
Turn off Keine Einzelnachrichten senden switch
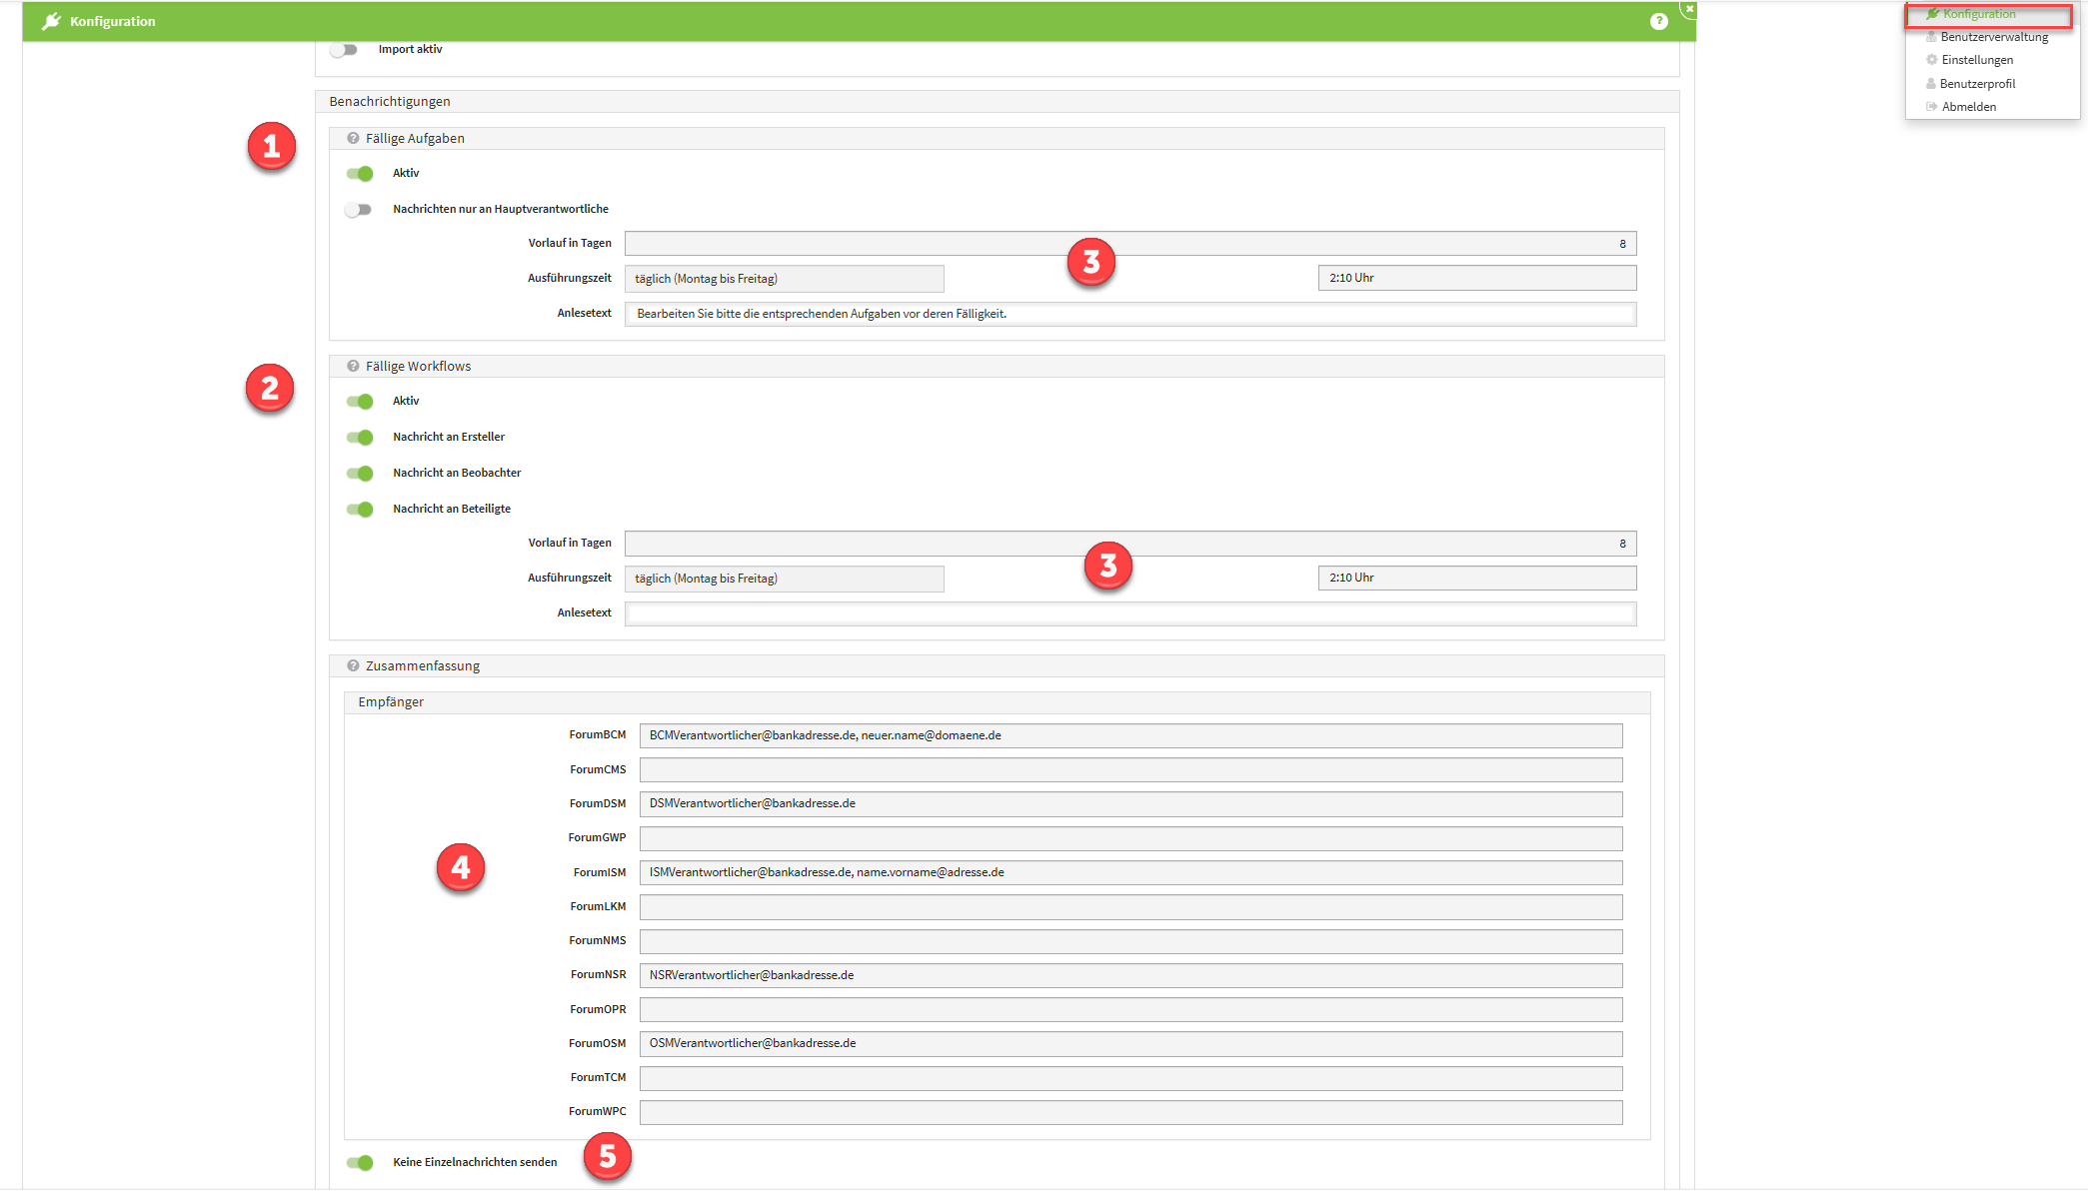(x=360, y=1163)
